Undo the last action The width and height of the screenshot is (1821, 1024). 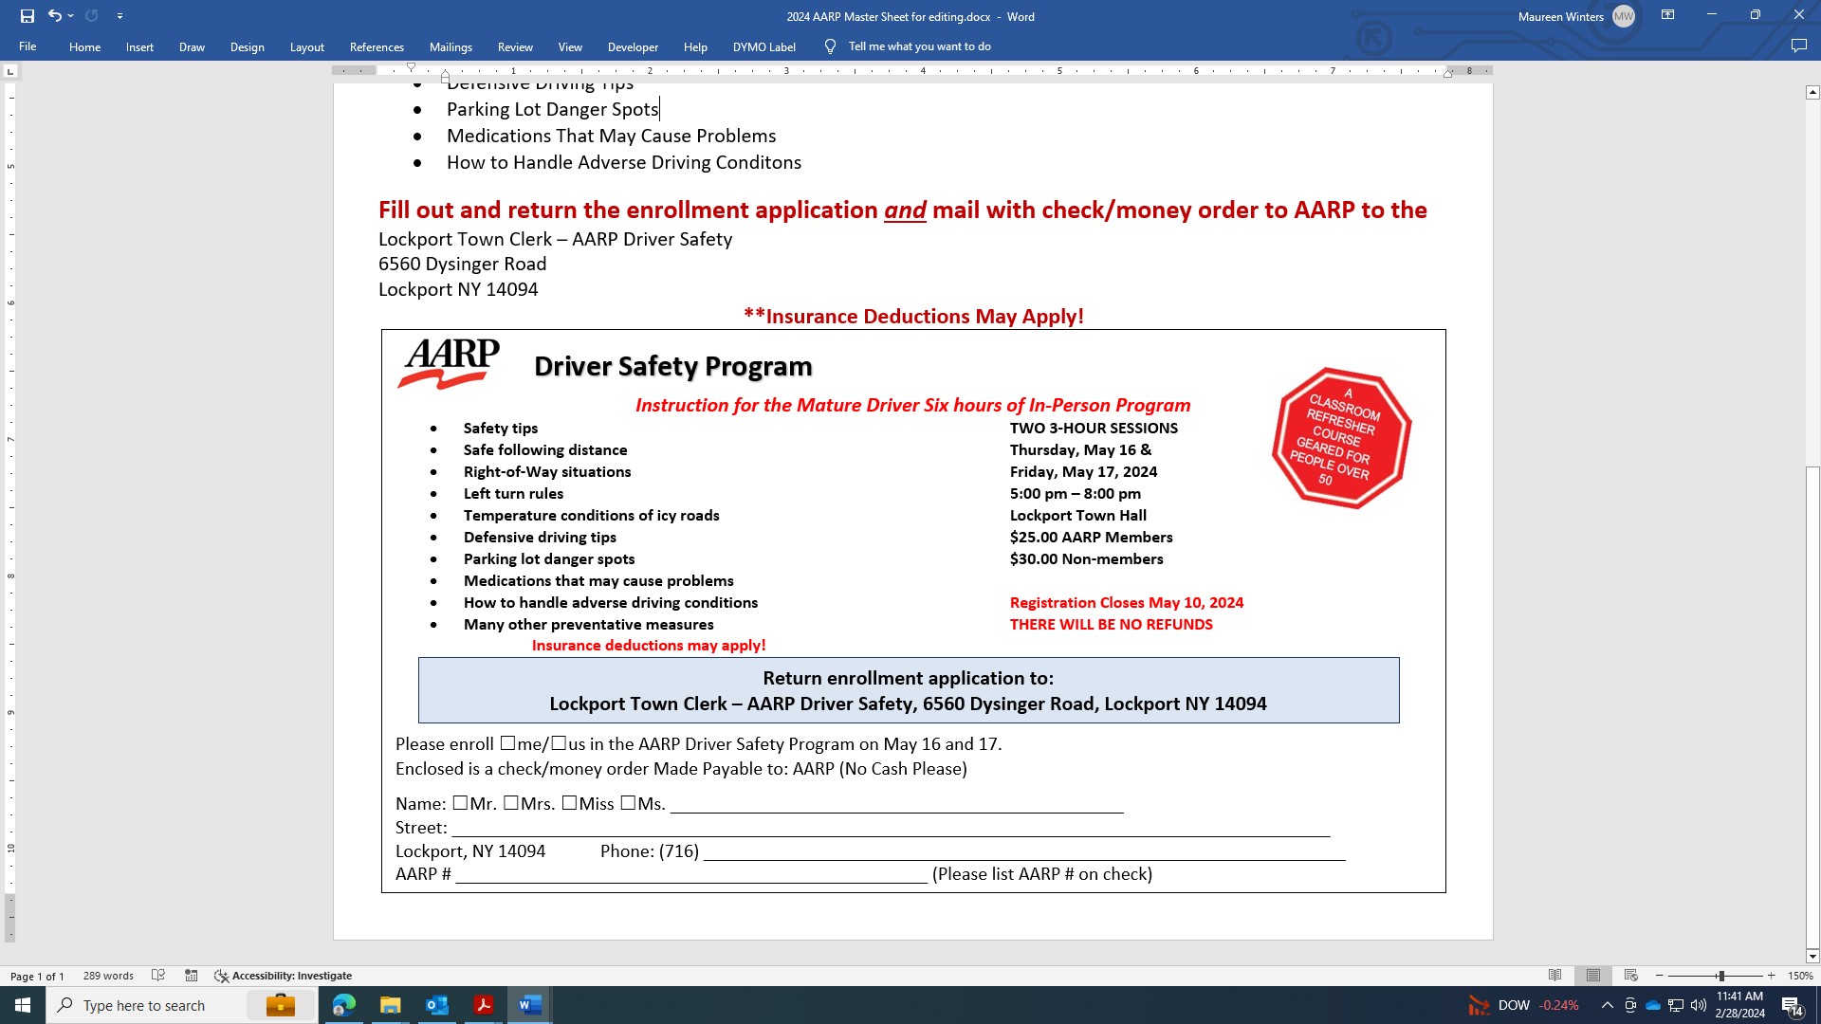(x=54, y=16)
